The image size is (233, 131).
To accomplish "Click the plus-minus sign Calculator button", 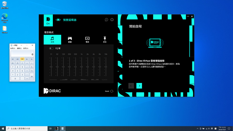I will click(27, 63).
